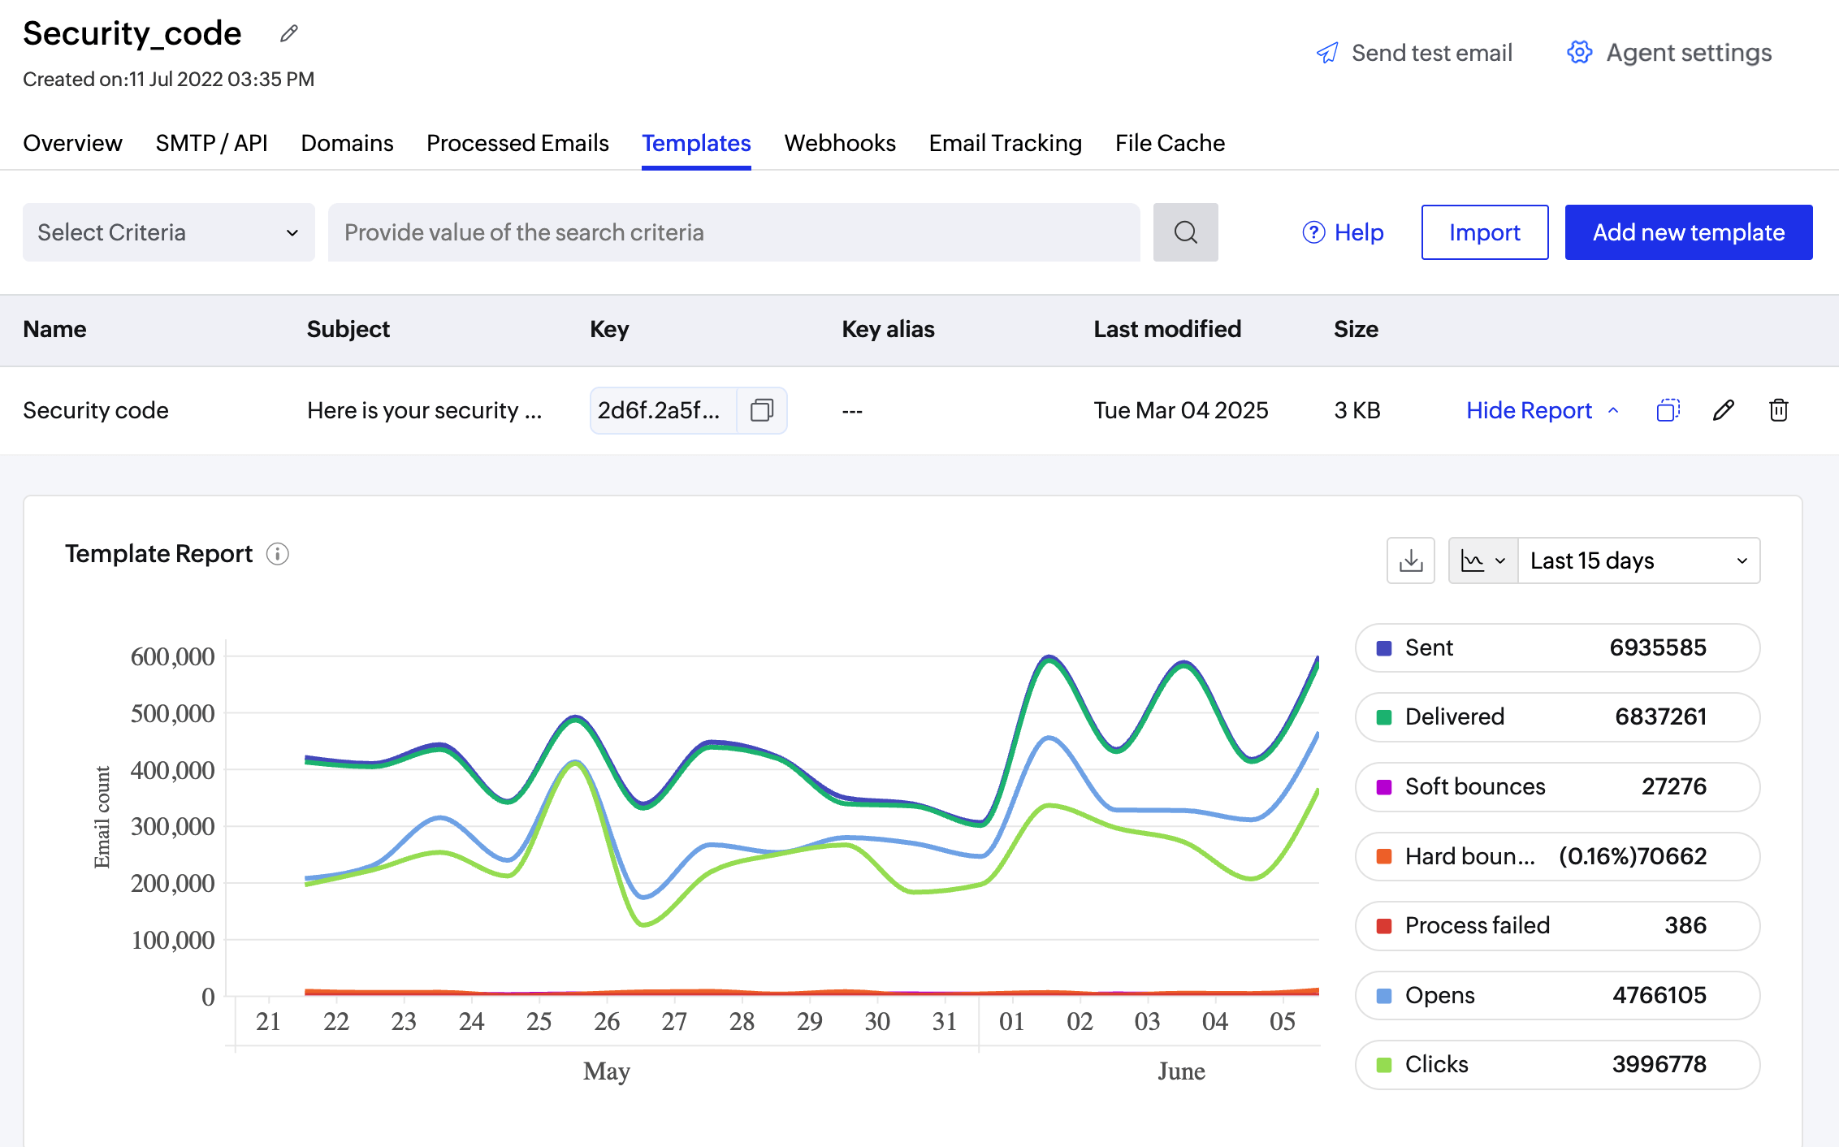This screenshot has width=1839, height=1147.
Task: Click the Template Report info icon
Action: click(x=278, y=554)
